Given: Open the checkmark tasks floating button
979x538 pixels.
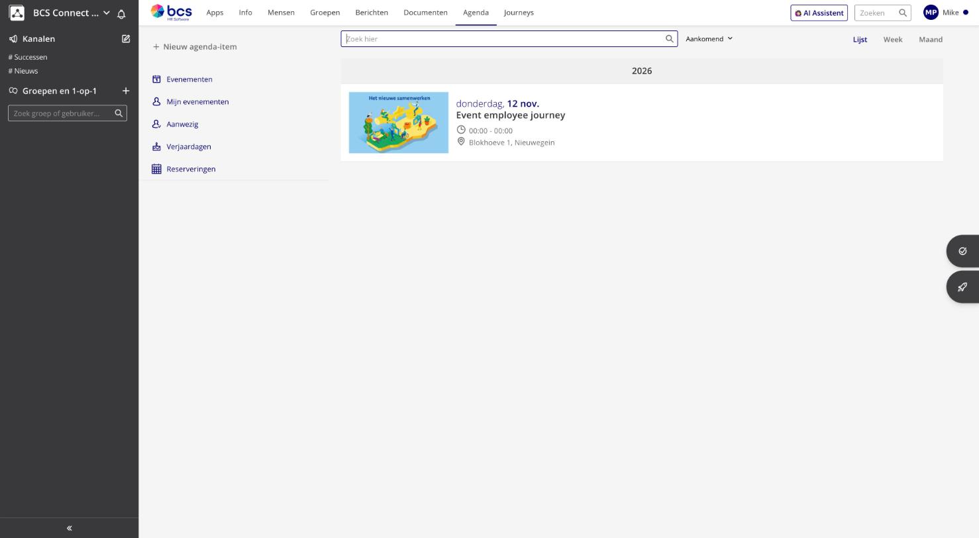Looking at the screenshot, I should (962, 251).
